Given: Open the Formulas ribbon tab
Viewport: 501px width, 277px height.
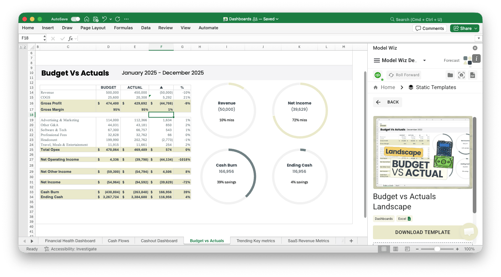Looking at the screenshot, I should click(x=123, y=28).
